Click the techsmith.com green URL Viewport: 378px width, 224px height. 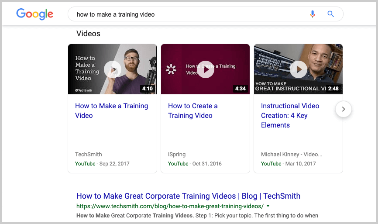[170, 206]
